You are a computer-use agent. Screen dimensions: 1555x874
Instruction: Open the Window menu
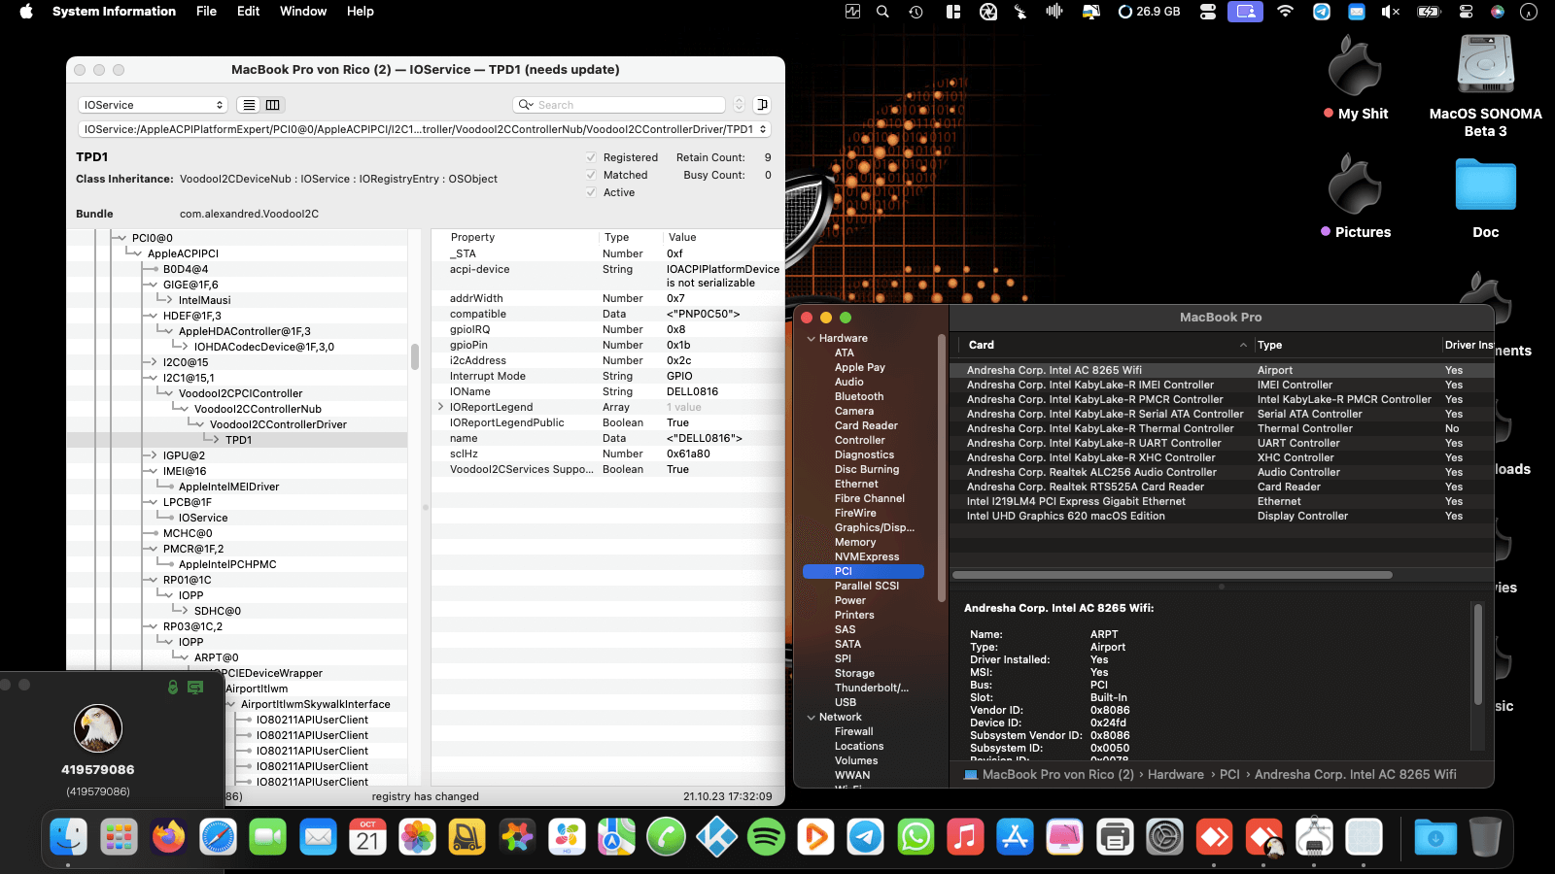coord(303,12)
